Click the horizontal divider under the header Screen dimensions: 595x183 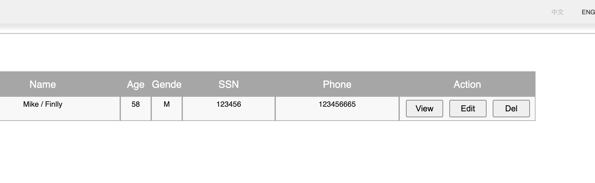click(297, 33)
